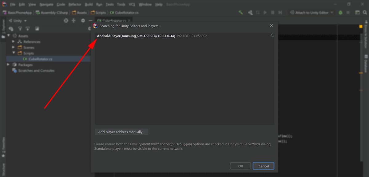Image resolution: width=369 pixels, height=177 pixels.
Task: Click the yellow inspection indicator above the editor scrollbar
Action: [361, 27]
